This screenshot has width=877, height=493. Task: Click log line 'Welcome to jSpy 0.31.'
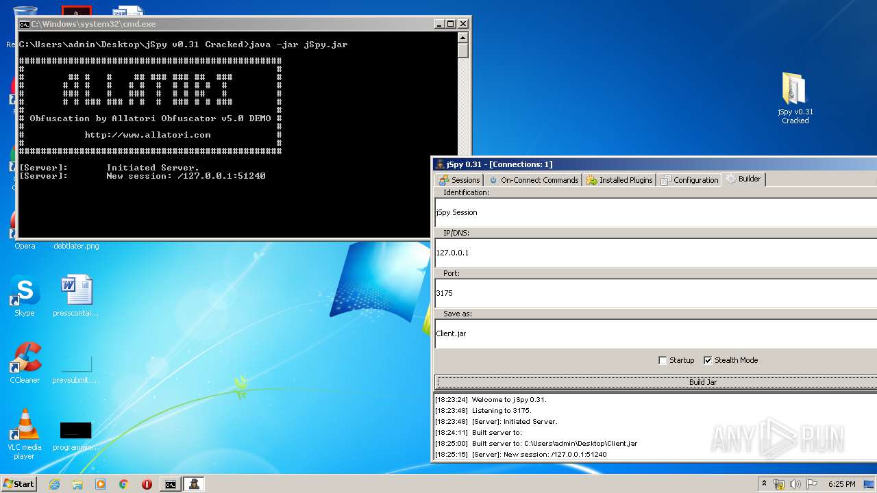click(x=491, y=399)
